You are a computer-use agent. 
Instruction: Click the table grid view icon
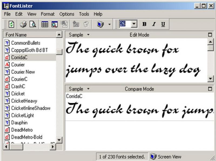coord(45,24)
